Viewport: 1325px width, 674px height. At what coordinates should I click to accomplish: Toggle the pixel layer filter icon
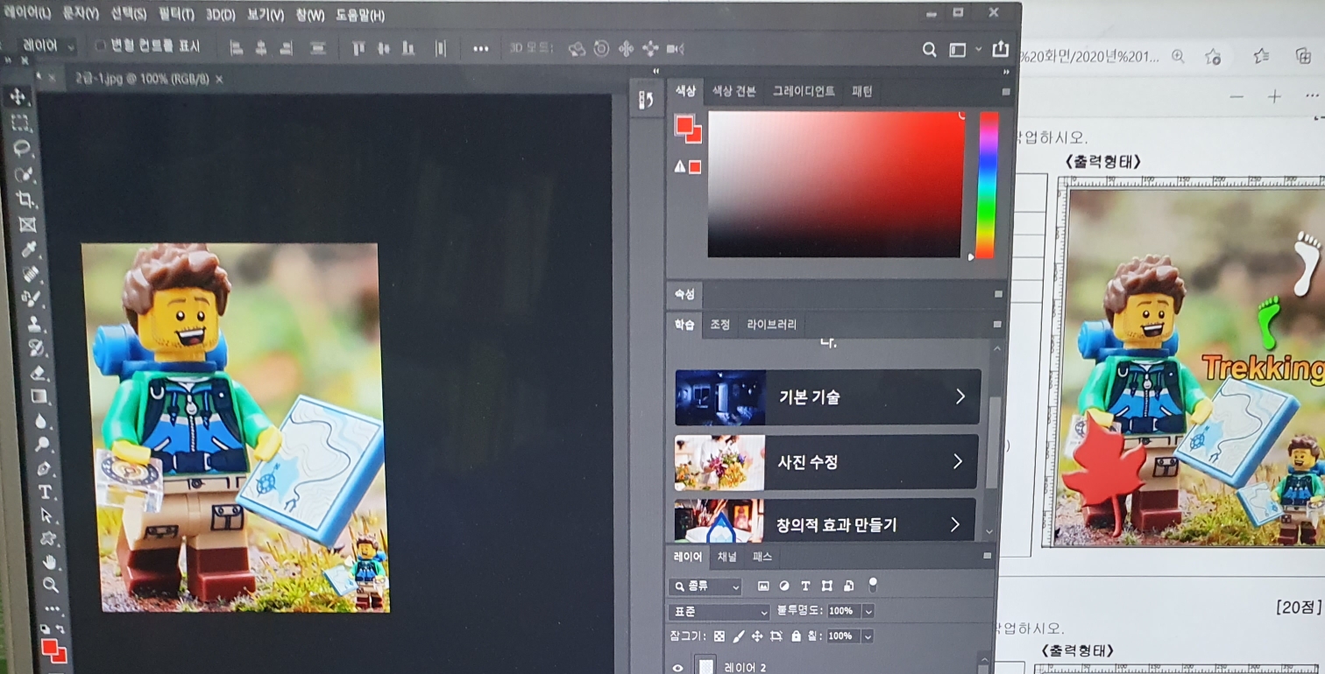[763, 586]
